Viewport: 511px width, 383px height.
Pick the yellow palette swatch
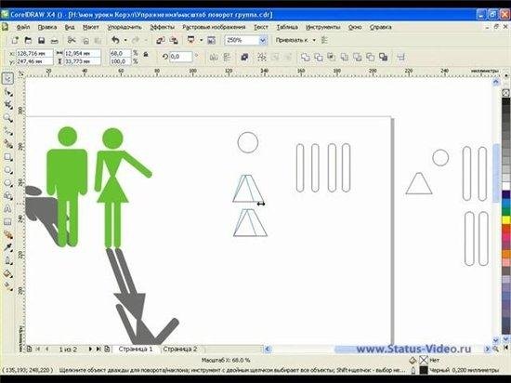(505, 220)
